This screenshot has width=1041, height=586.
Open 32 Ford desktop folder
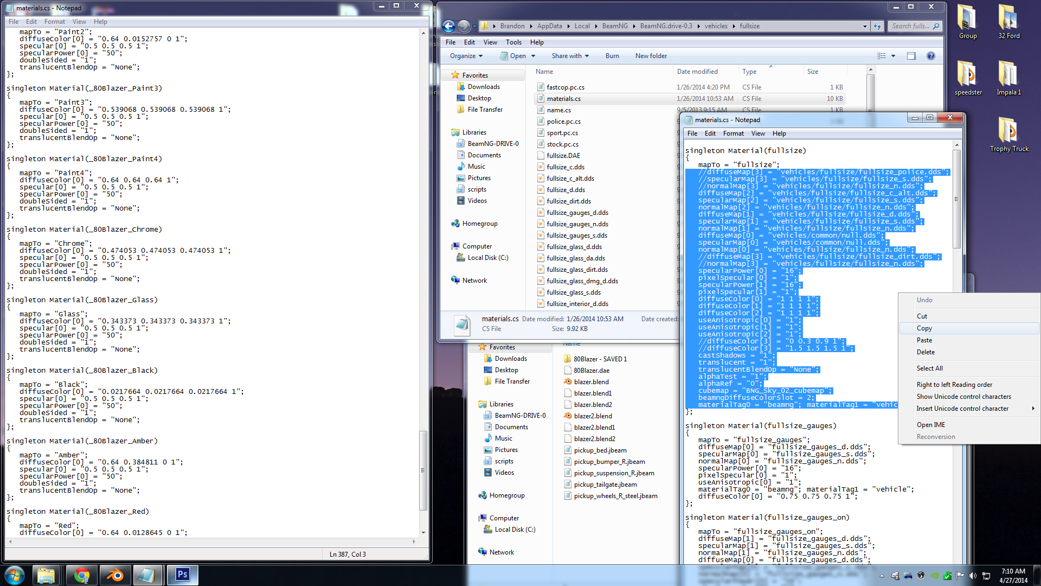(x=1009, y=22)
